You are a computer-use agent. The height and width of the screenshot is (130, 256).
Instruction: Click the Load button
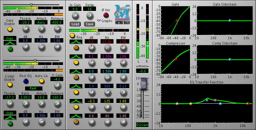[x=75, y=24]
